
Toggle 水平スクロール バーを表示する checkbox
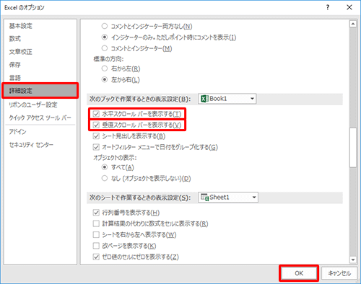point(96,114)
